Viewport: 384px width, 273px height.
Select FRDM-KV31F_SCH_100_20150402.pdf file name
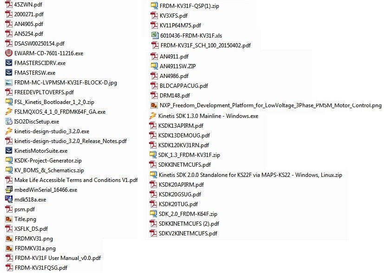[206, 45]
